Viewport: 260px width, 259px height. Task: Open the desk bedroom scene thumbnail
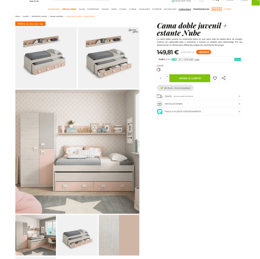pos(36,235)
